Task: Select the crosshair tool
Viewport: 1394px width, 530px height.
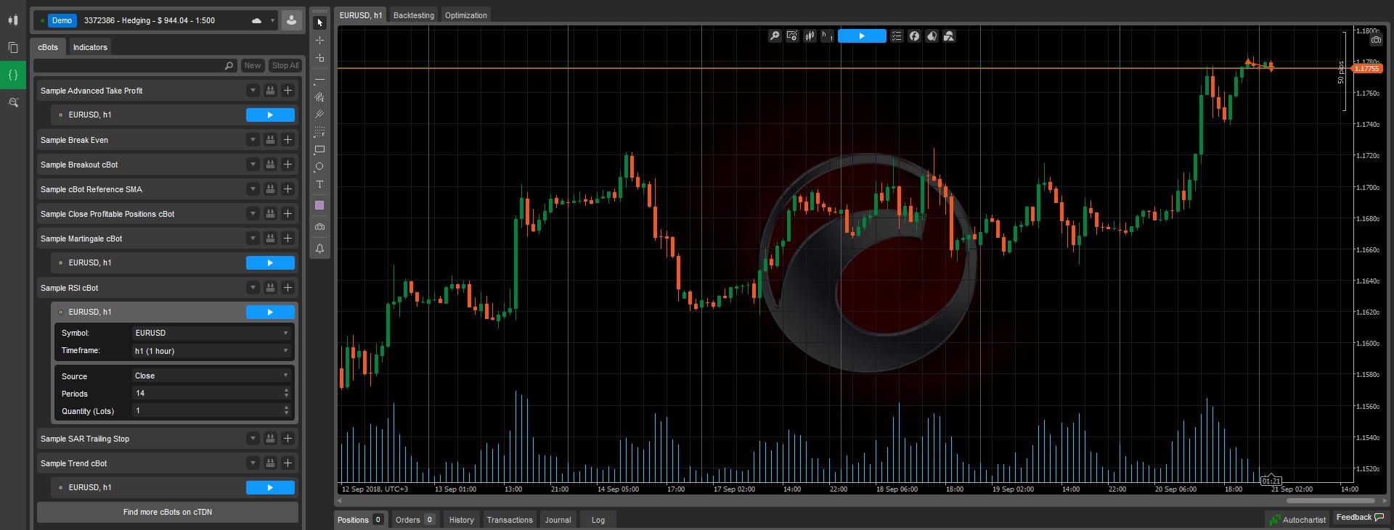Action: coord(319,41)
